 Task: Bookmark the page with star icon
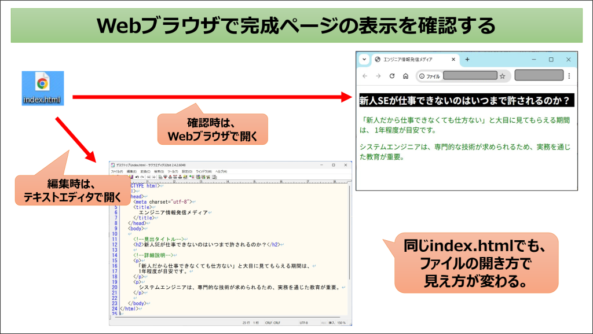point(503,76)
